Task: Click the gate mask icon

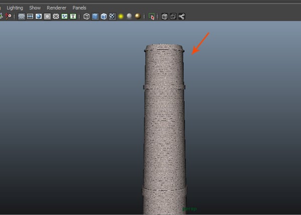Action: (x=47, y=17)
